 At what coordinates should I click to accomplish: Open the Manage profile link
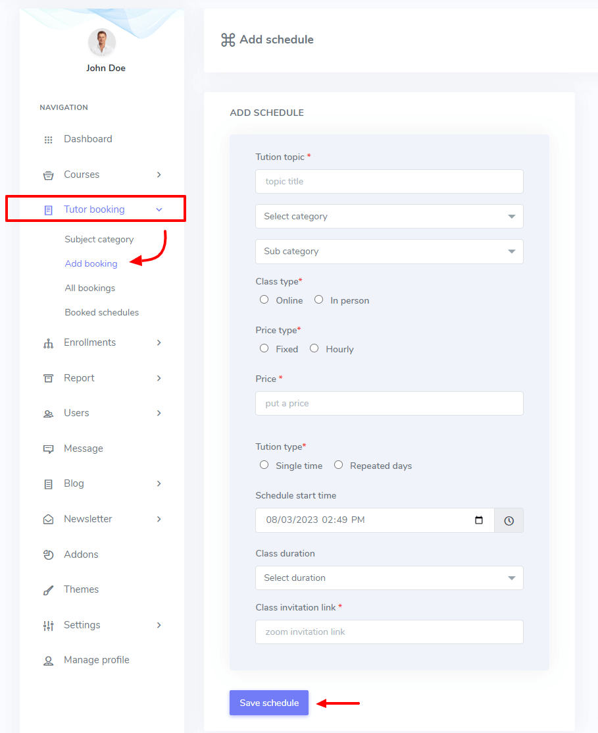click(96, 660)
